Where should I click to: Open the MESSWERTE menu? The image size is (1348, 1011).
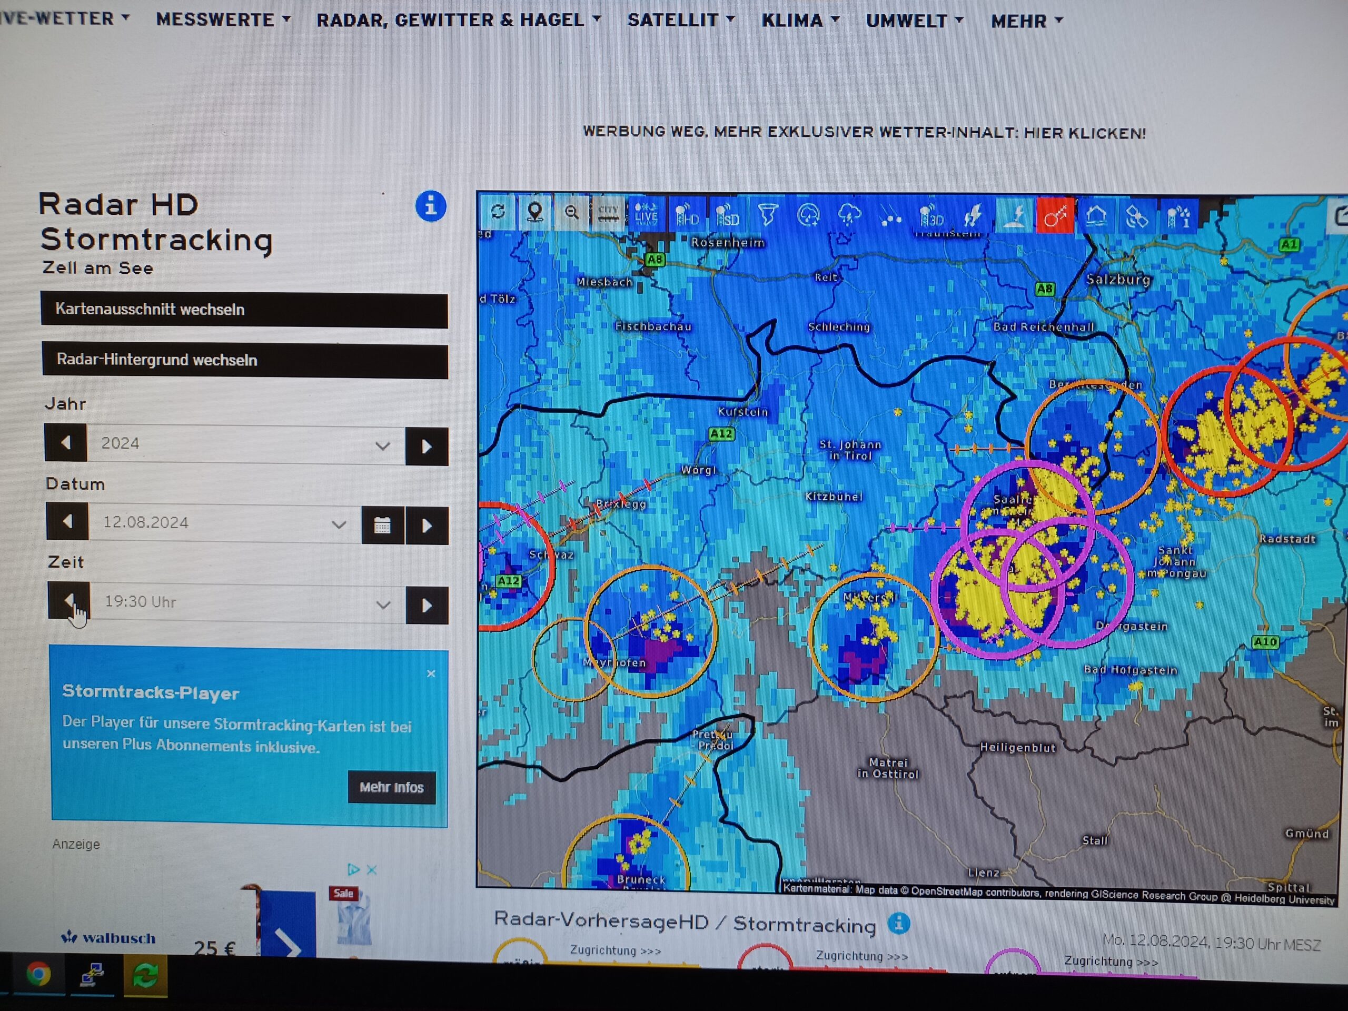pos(223,19)
